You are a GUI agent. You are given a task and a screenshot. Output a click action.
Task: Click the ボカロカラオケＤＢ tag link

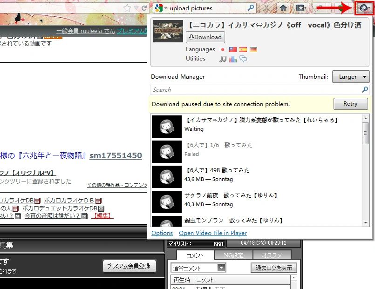69,201
